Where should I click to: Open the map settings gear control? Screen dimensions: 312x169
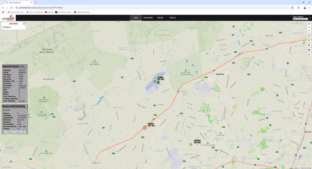click(x=309, y=50)
